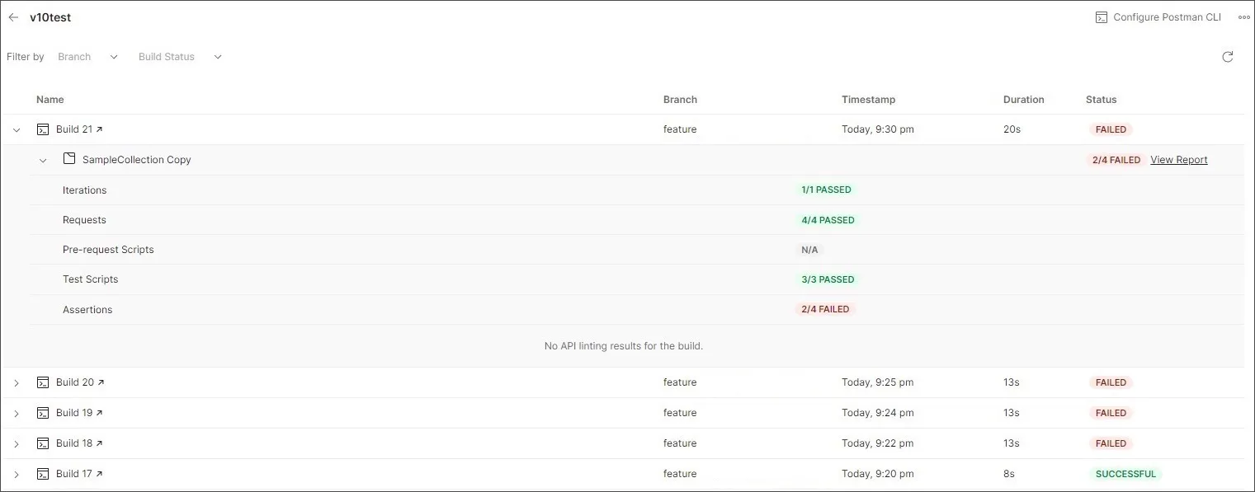Expand the Build 17 row
The height and width of the screenshot is (492, 1255).
[x=17, y=475]
